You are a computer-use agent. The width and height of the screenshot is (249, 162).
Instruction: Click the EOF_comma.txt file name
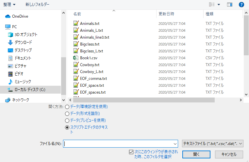[x=93, y=79]
